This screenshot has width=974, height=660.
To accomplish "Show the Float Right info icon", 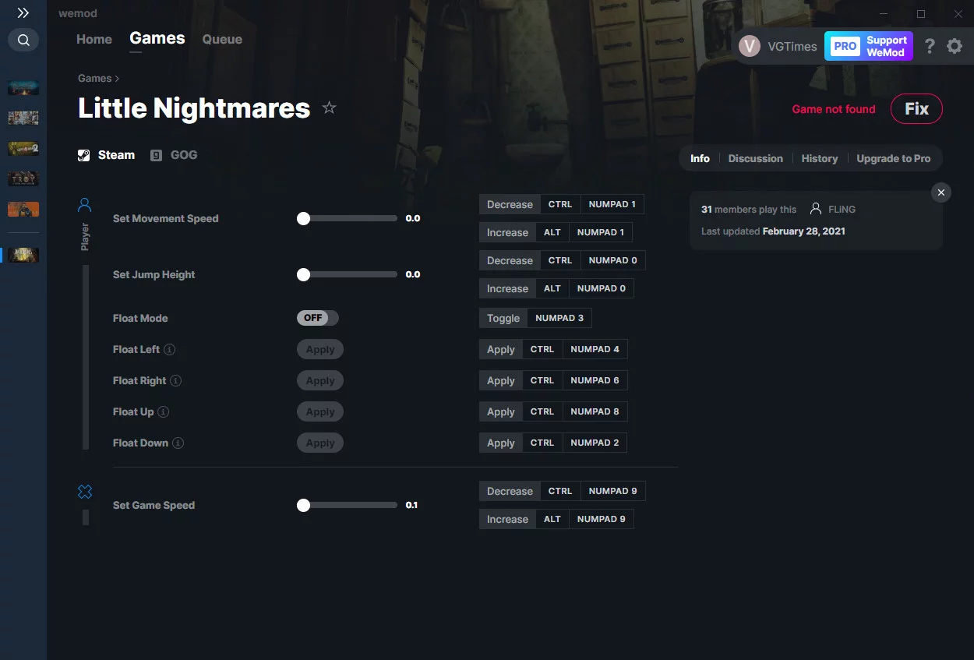I will (176, 381).
